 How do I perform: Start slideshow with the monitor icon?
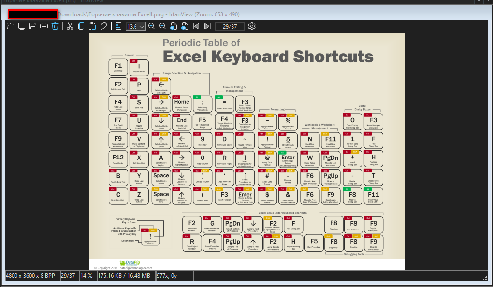pos(22,27)
